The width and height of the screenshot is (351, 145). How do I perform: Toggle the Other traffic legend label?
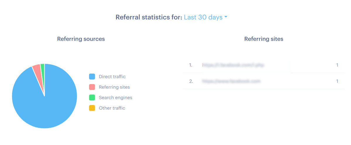(x=112, y=108)
